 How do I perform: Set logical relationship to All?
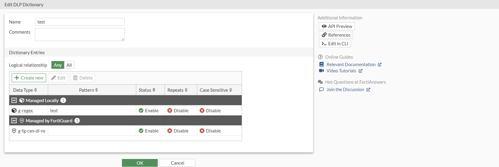(x=69, y=65)
